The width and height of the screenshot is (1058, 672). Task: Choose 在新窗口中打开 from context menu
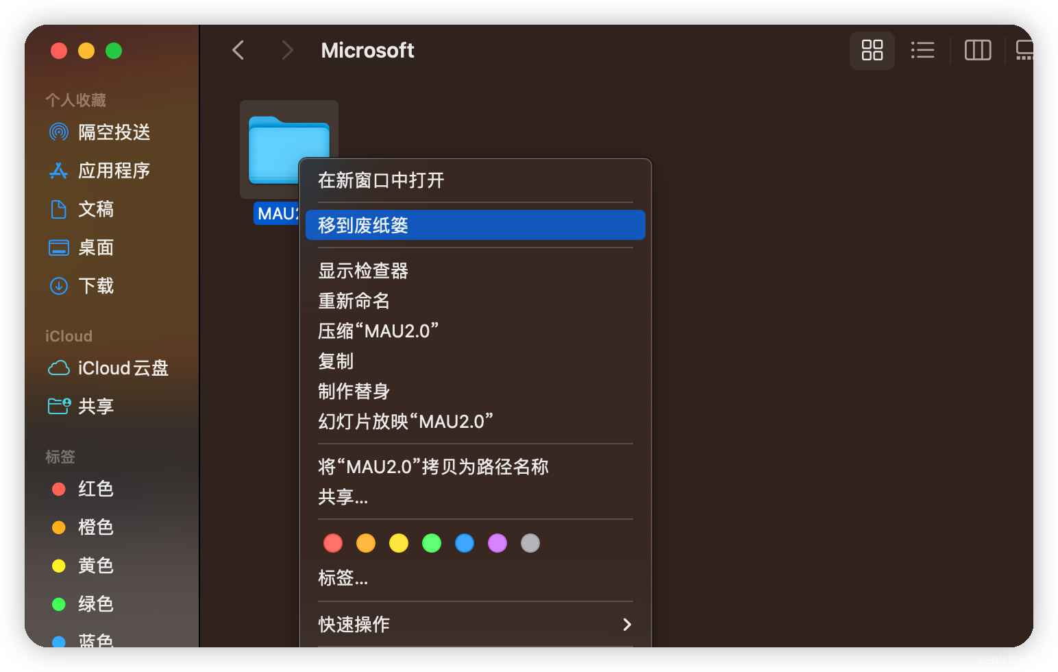[475, 180]
